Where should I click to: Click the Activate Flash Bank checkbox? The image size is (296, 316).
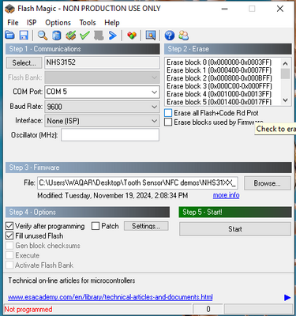click(9, 265)
